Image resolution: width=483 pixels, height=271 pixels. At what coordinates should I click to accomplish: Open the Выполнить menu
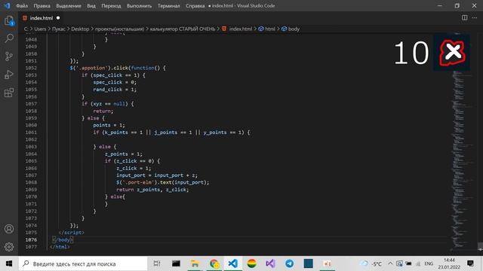coord(139,6)
